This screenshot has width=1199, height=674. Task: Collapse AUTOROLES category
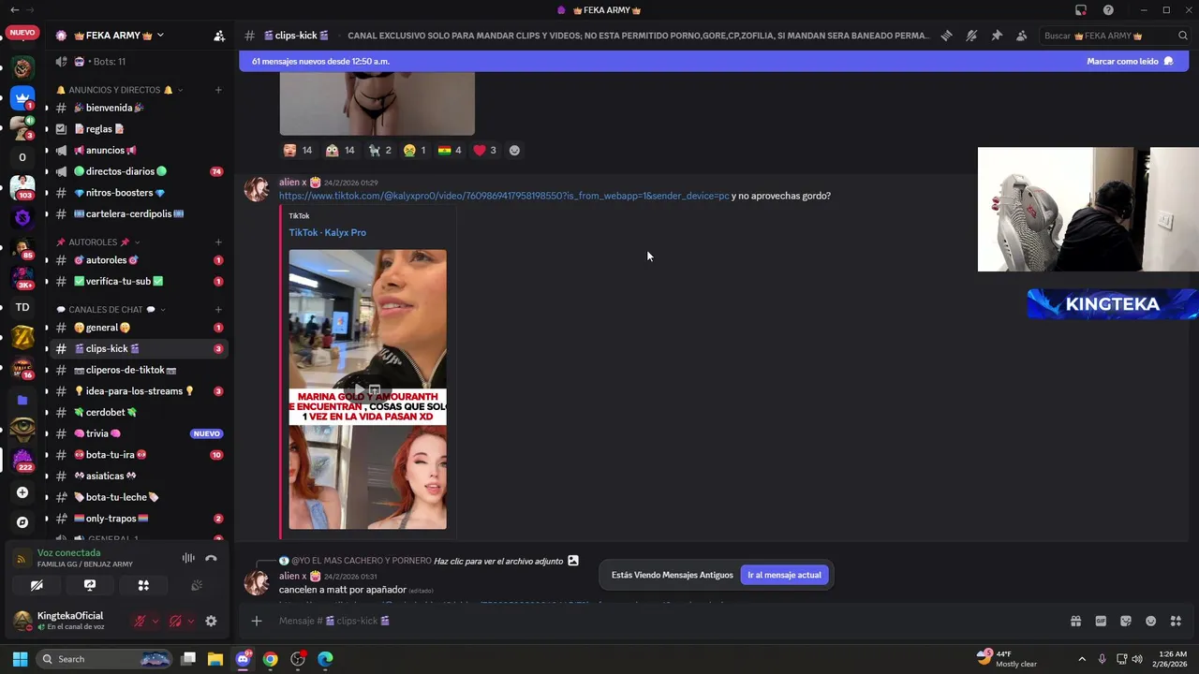[97, 242]
